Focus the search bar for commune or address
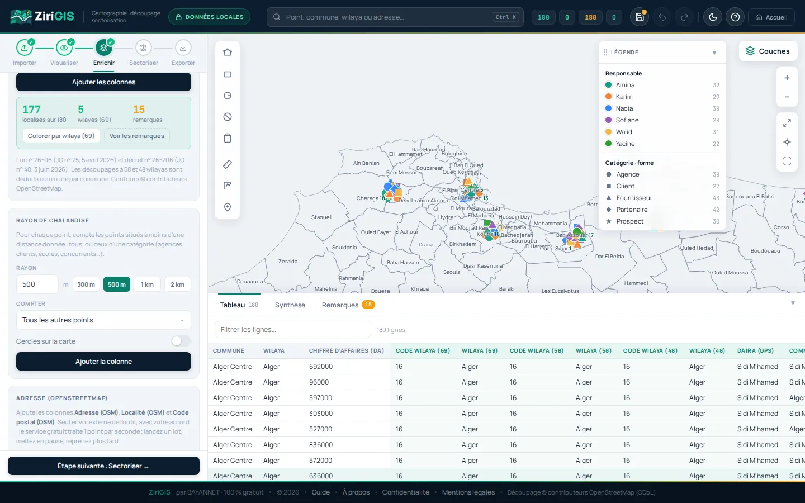805x503 pixels. coord(395,17)
